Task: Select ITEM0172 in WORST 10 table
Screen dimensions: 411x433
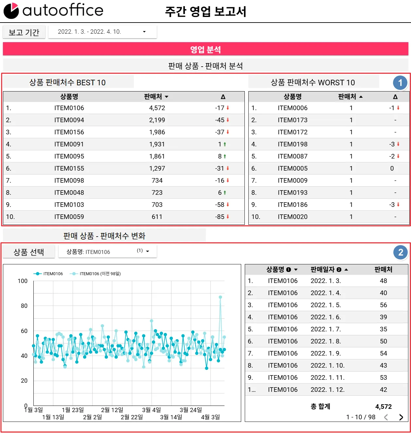Action: coord(293,132)
